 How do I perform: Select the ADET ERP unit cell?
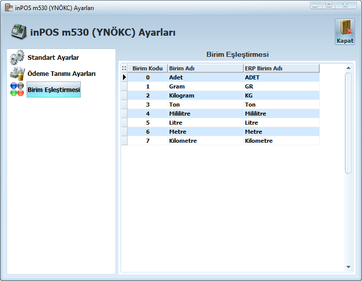(282, 77)
